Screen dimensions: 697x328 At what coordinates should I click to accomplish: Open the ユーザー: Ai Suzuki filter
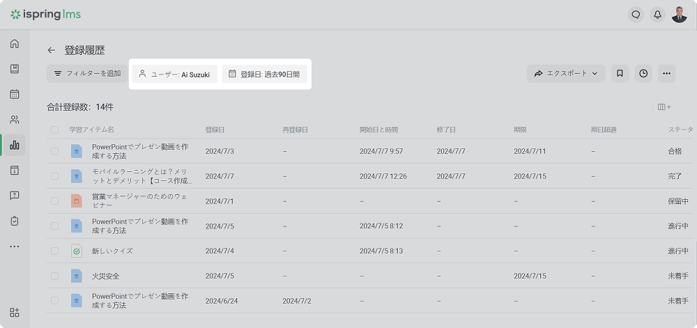[174, 74]
